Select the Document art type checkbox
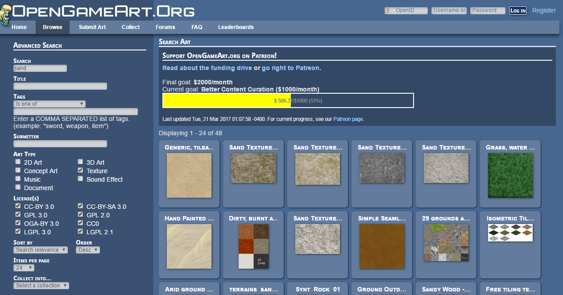Screen dimensions: 563x295 (x=18, y=187)
